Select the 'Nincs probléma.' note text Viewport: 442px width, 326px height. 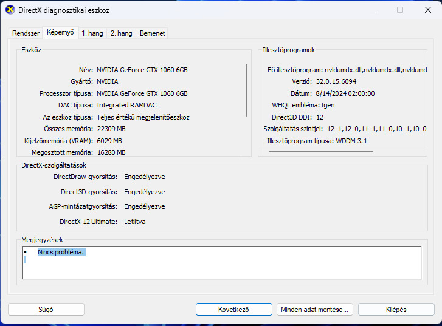(61, 252)
